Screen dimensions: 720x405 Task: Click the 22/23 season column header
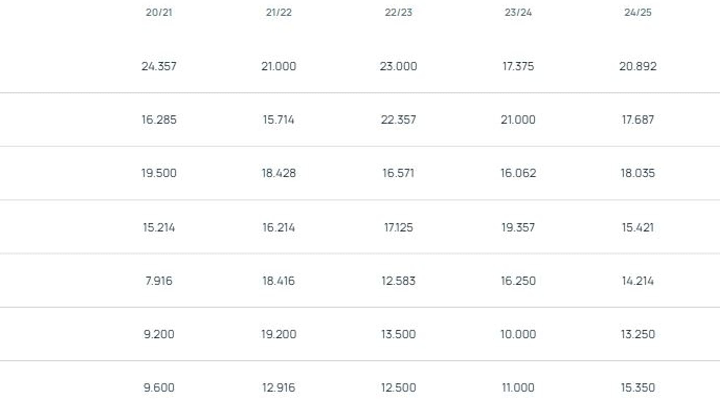[x=398, y=13]
